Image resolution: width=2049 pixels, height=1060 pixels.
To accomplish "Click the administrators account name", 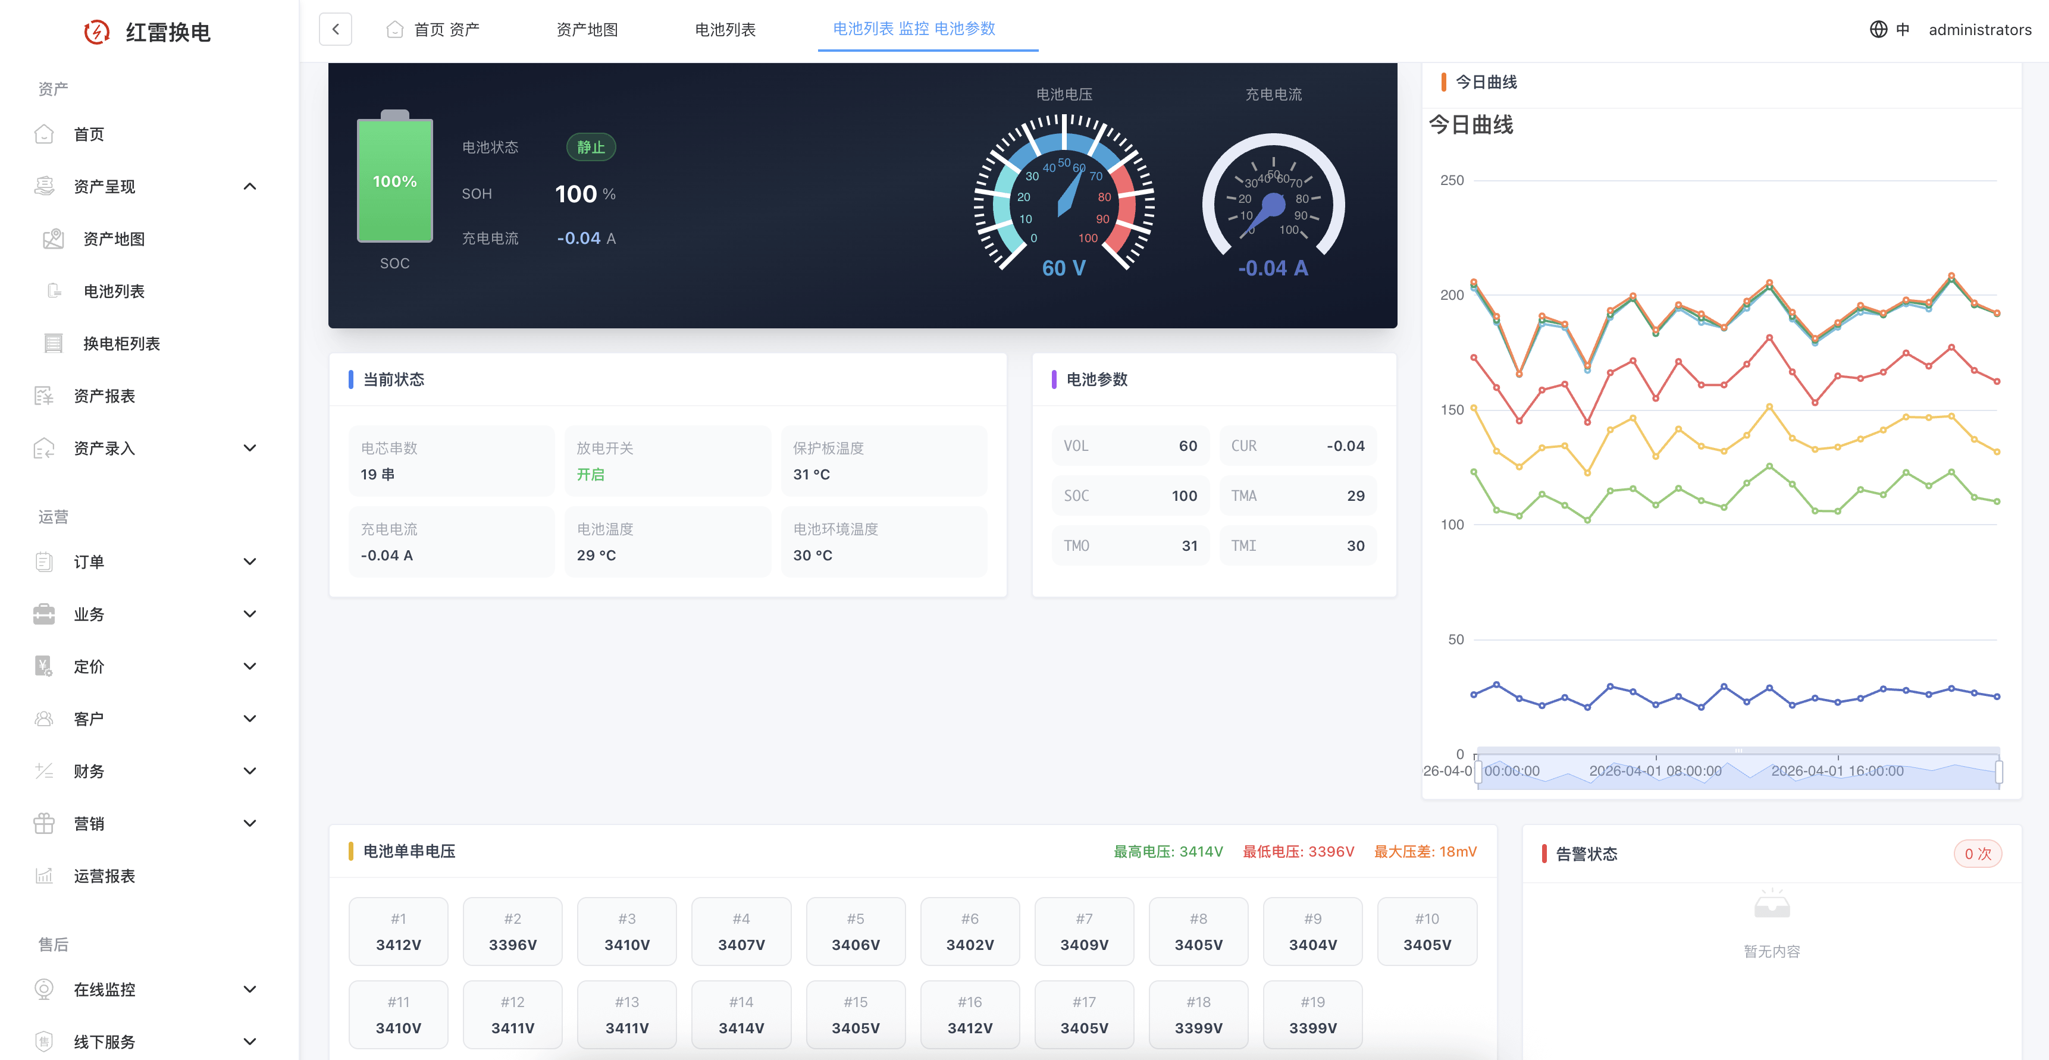I will (1979, 29).
